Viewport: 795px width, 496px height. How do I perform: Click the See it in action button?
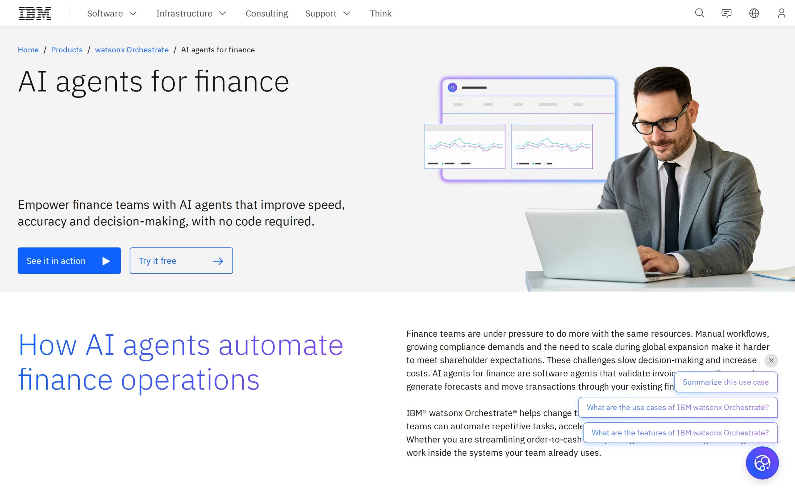click(x=69, y=261)
